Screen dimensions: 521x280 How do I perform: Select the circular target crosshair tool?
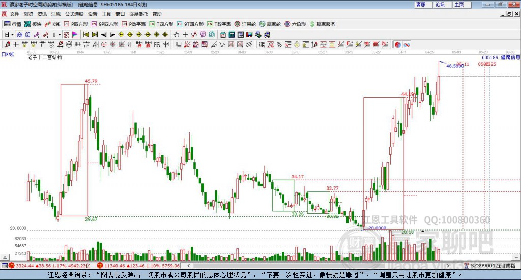[x=104, y=44]
